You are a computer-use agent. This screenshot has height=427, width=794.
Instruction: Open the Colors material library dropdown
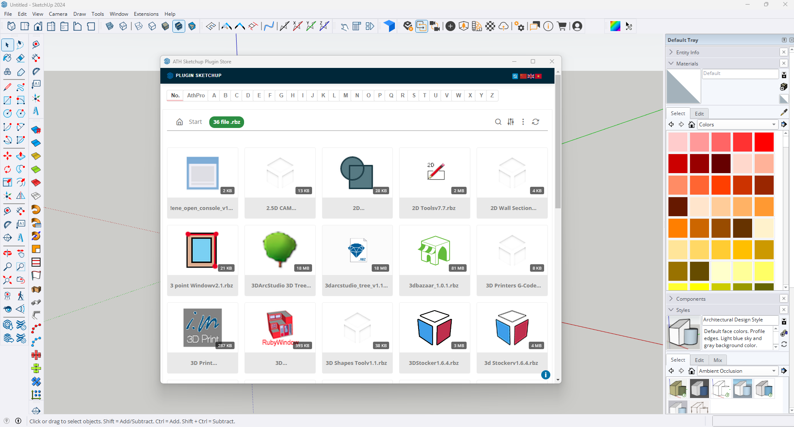click(x=773, y=125)
